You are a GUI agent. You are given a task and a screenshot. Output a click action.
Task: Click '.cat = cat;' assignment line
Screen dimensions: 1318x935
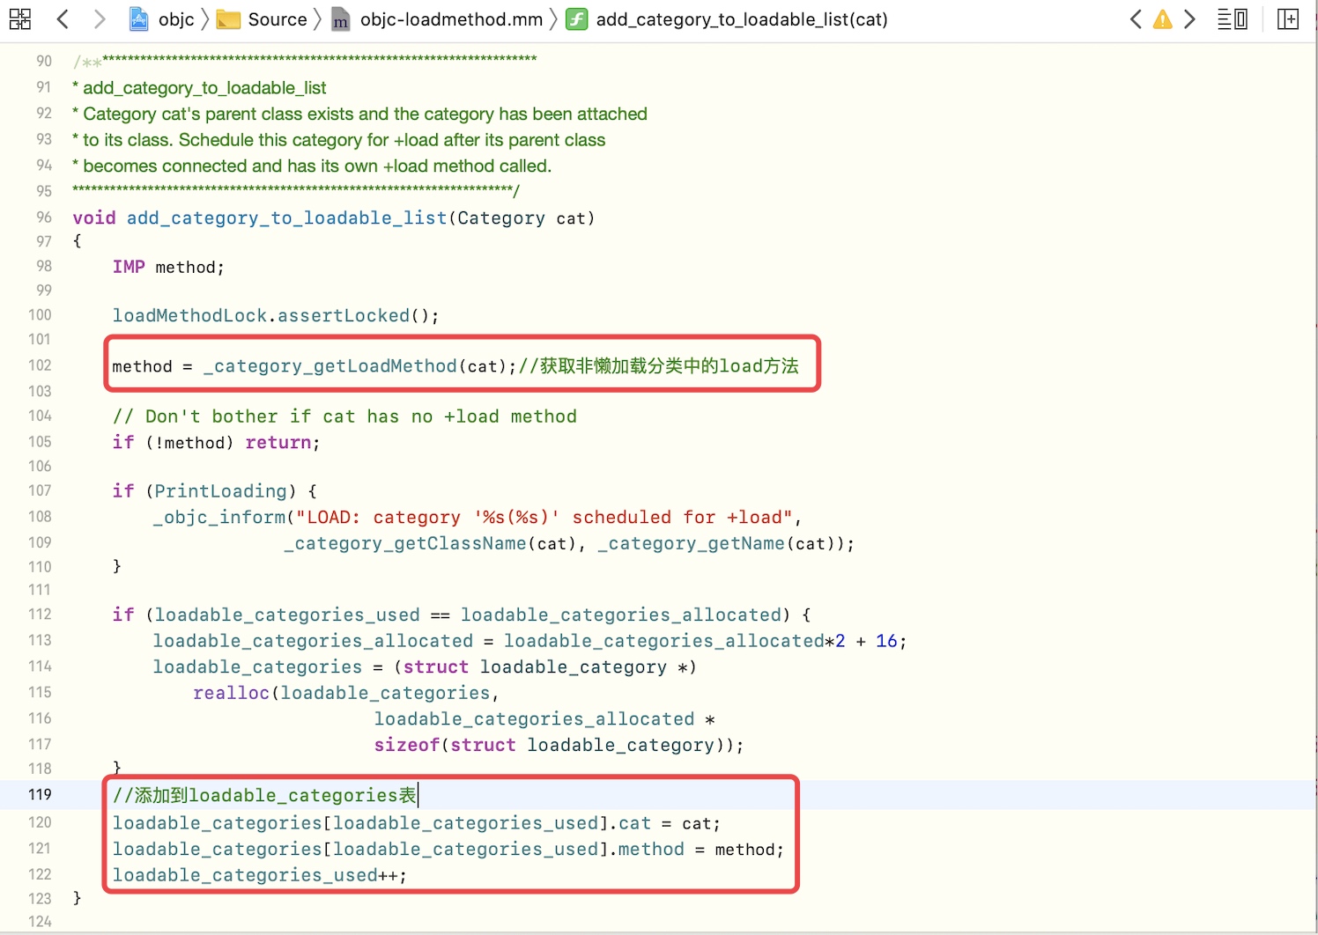pyautogui.click(x=417, y=823)
